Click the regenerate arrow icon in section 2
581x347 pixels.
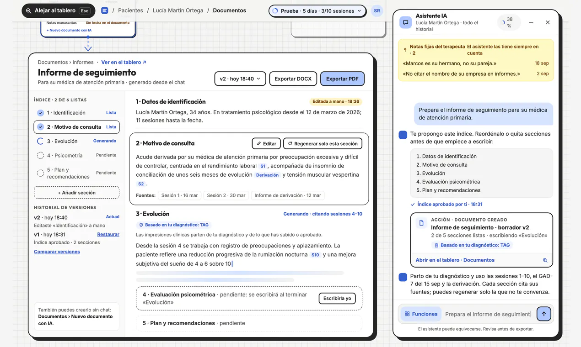pyautogui.click(x=290, y=143)
